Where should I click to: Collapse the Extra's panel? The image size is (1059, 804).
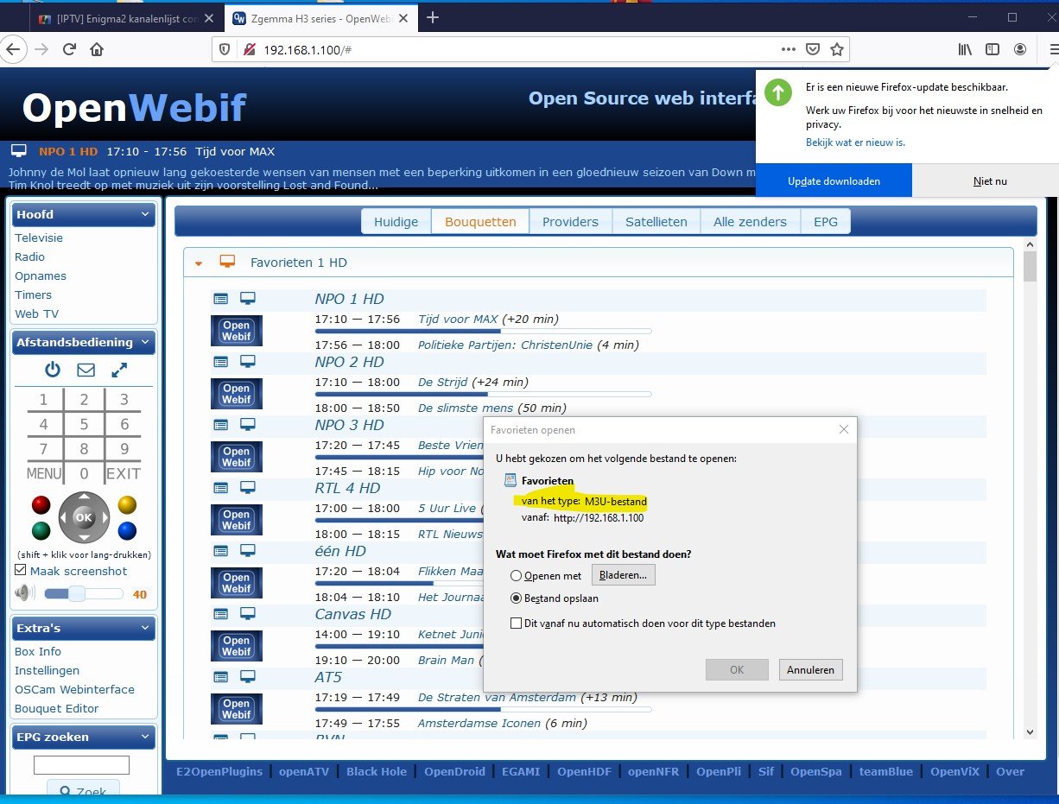click(x=145, y=628)
